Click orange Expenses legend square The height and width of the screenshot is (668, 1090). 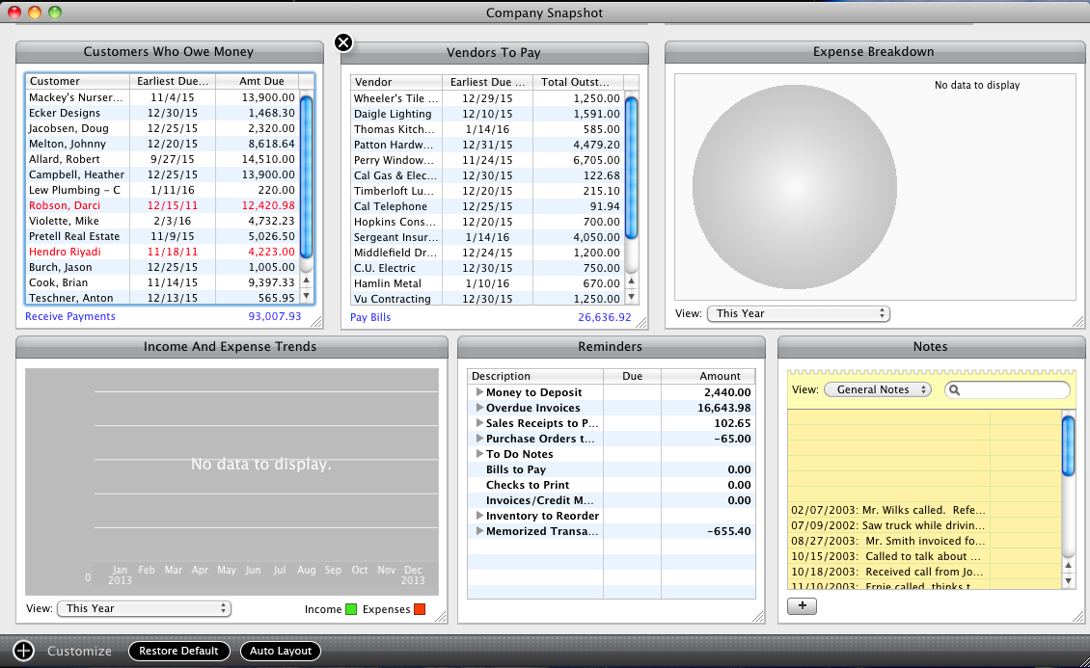click(x=420, y=609)
